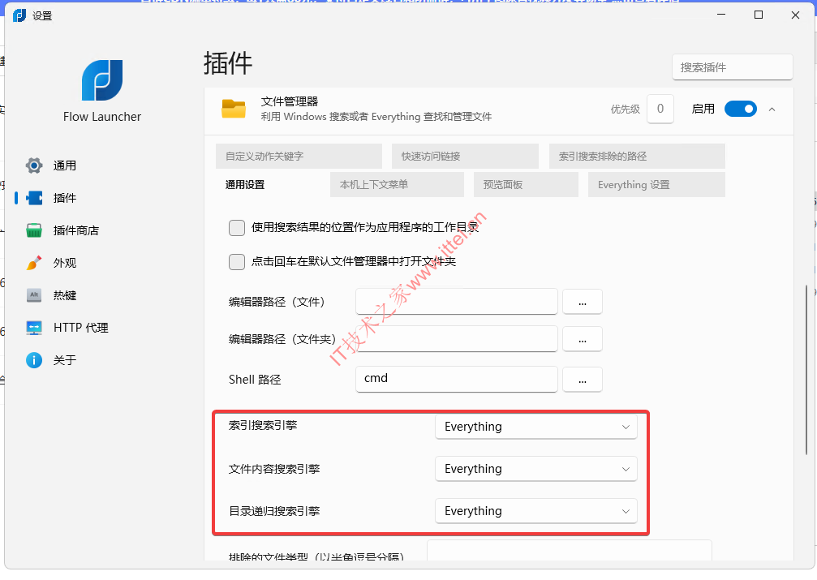
Task: Click the plugin puzzle icon beside 插件
Action: [34, 198]
